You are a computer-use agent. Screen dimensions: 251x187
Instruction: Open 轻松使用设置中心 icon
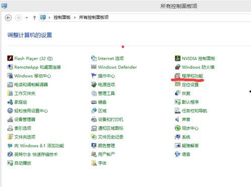[10, 111]
